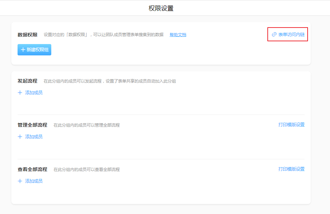The width and height of the screenshot is (330, 214).
Task: Click the plus icon on 新建权限组 button
Action: coord(23,50)
